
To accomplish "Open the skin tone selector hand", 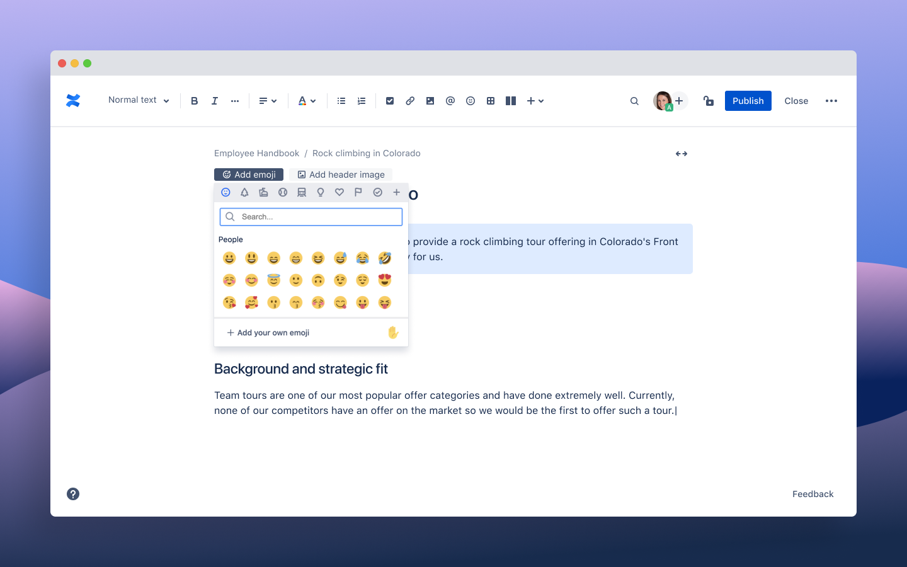I will tap(393, 333).
